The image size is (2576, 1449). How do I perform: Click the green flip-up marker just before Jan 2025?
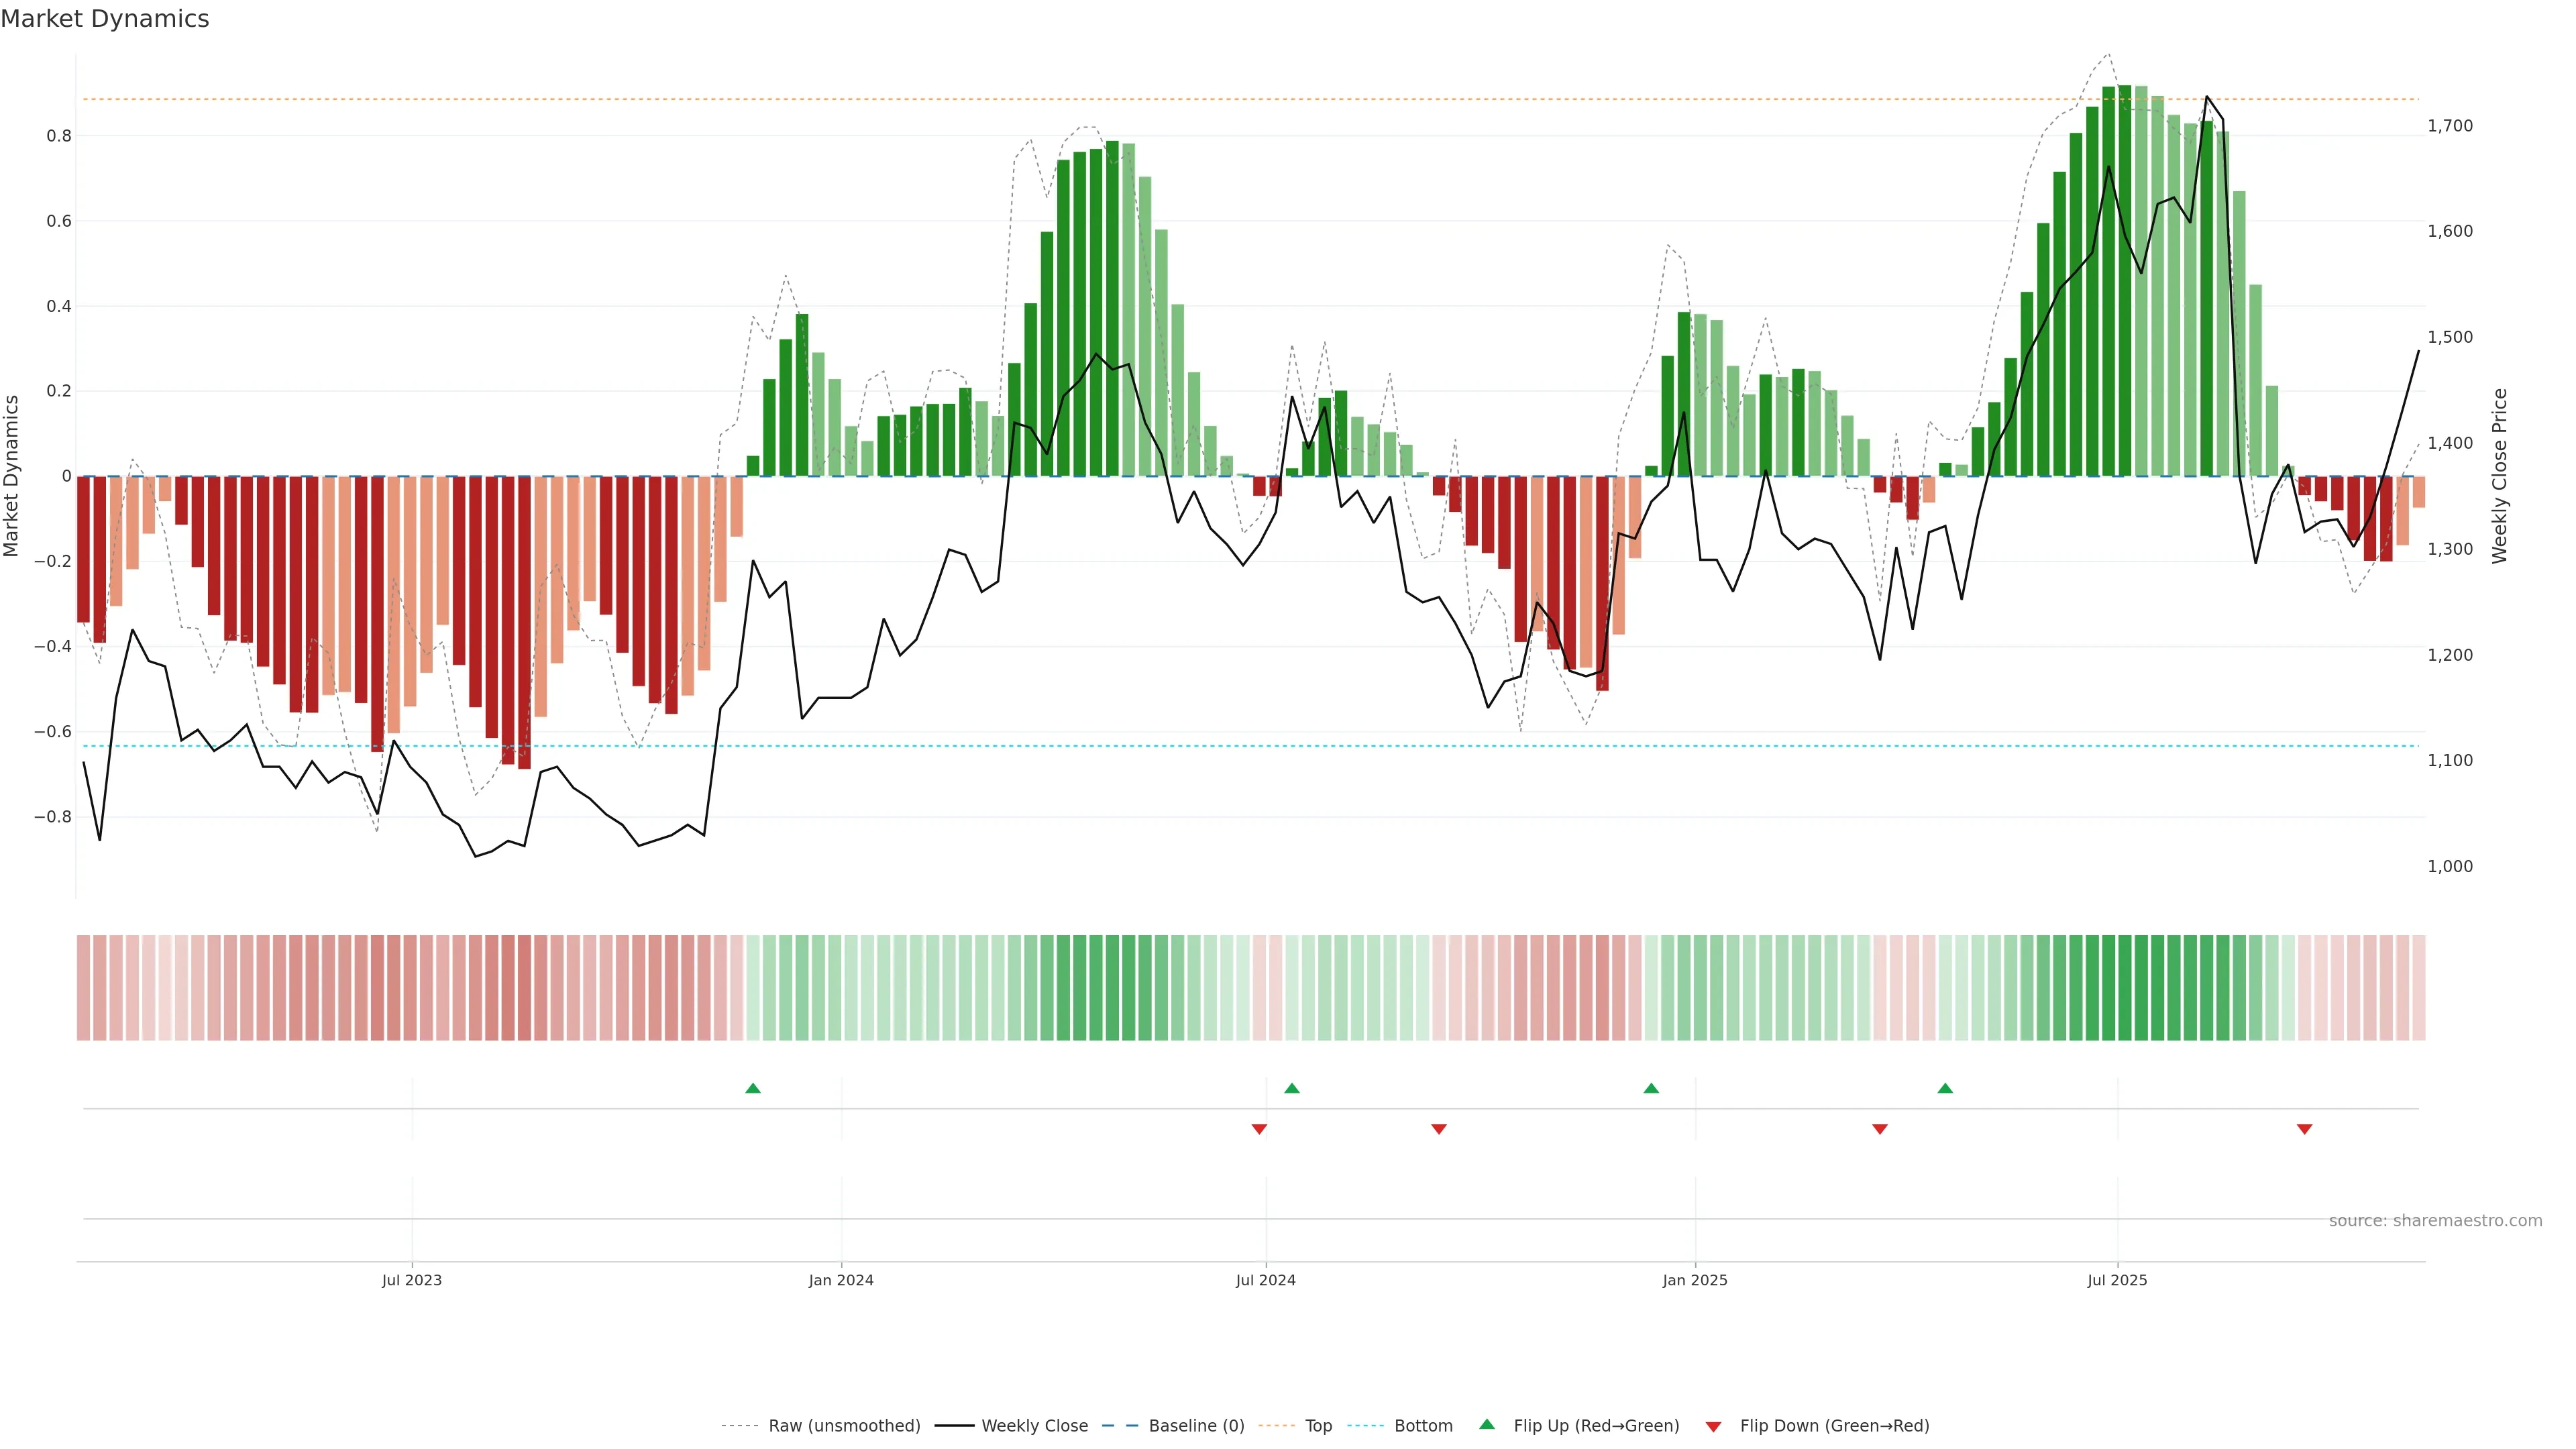[1651, 1088]
